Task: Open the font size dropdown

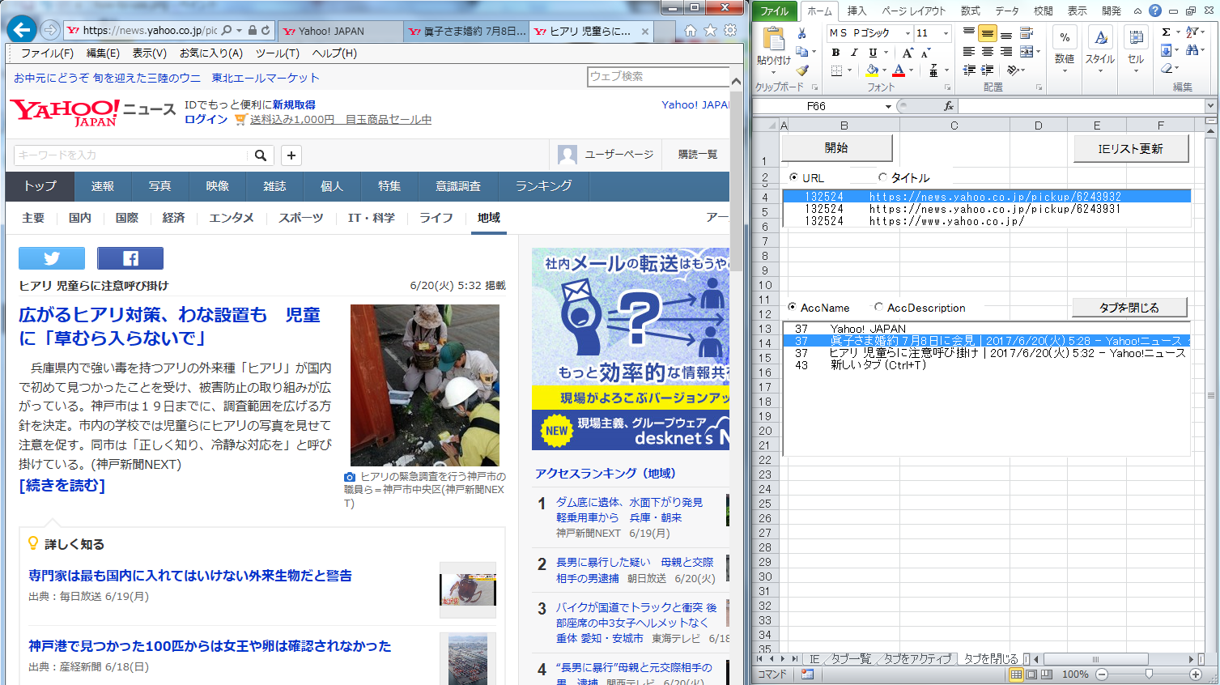Action: [x=945, y=33]
